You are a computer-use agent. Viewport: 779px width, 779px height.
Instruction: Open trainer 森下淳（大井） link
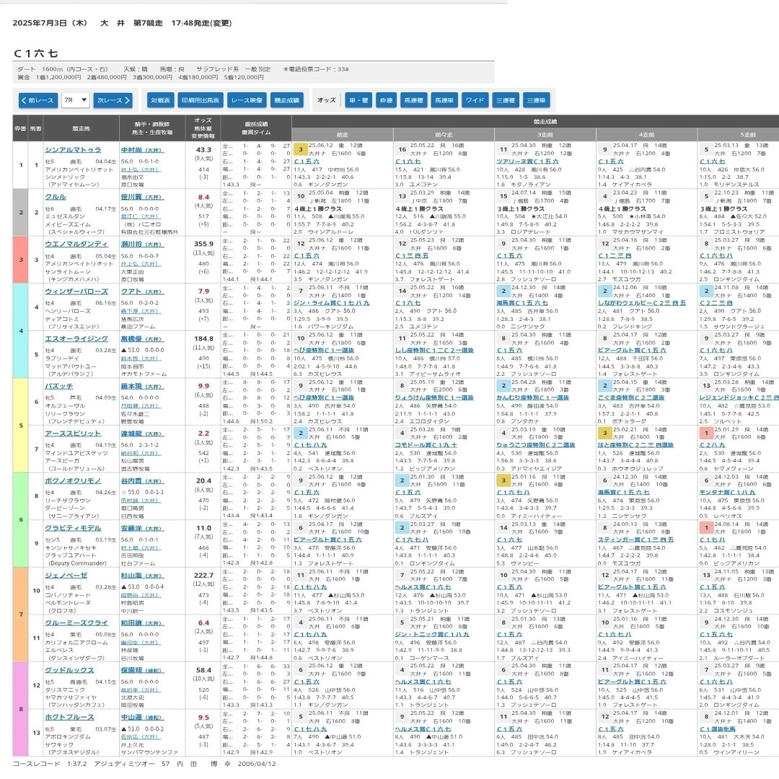click(141, 311)
